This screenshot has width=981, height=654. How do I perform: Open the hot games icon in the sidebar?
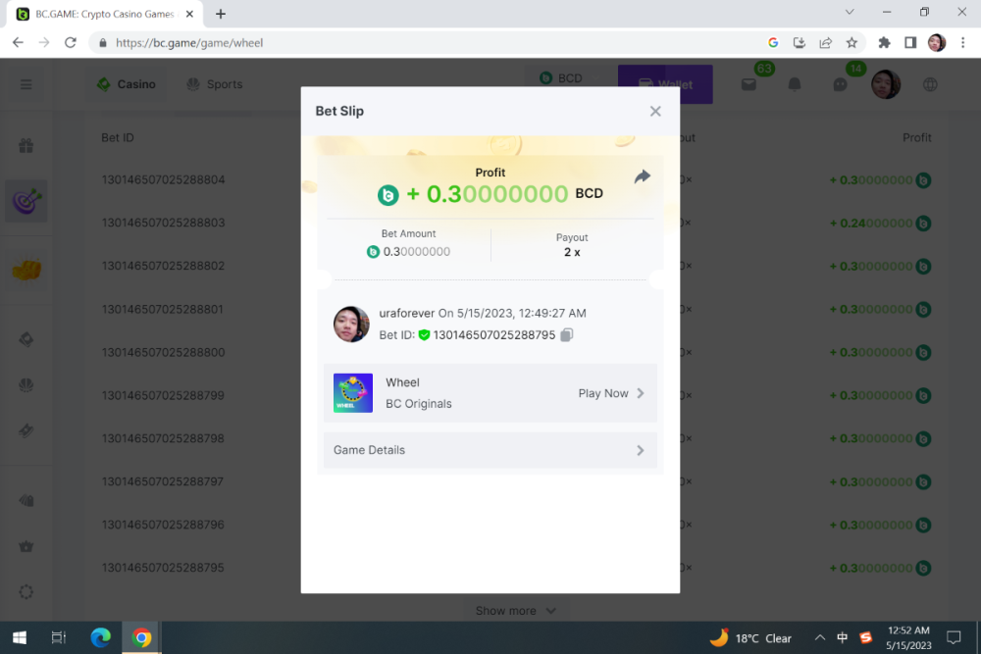coord(26,266)
